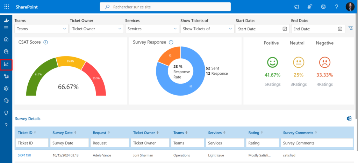Click the CSAT Score info icon
Viewport: 358px width, 163px height.
click(x=45, y=42)
